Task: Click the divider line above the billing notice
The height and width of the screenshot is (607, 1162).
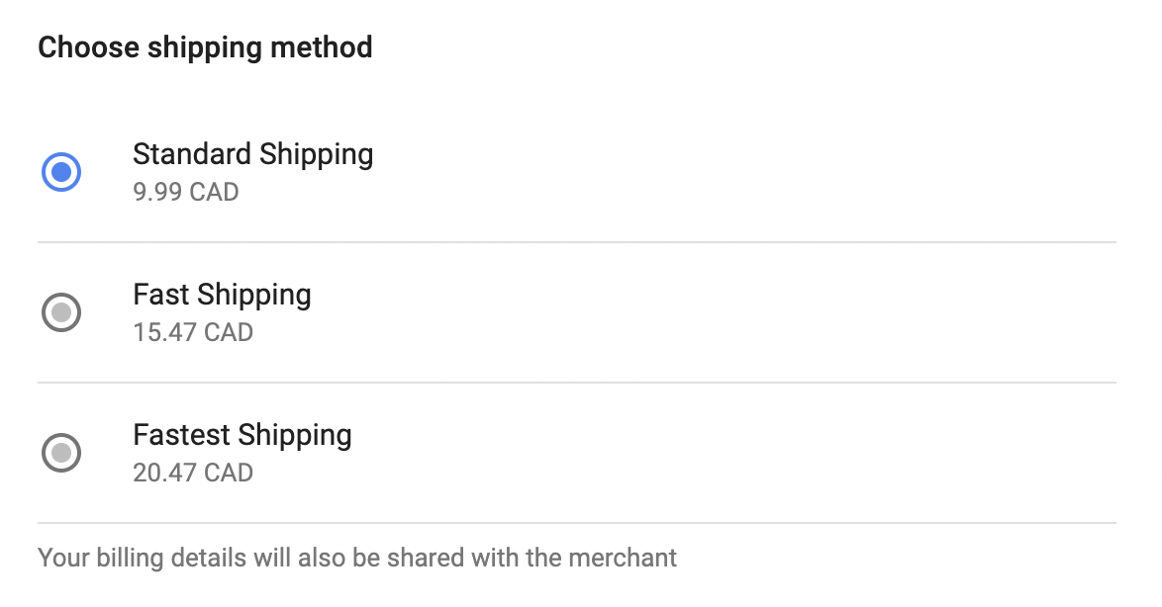Action: pyautogui.click(x=576, y=523)
